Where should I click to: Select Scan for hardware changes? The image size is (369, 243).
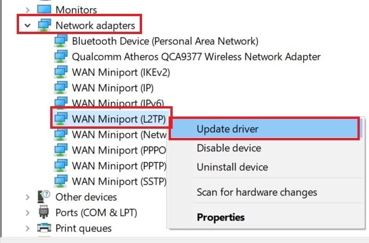[257, 192]
